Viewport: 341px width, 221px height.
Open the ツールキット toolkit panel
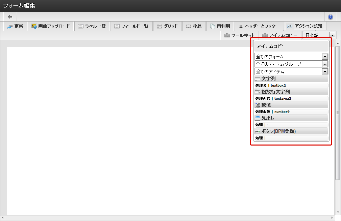click(x=239, y=35)
